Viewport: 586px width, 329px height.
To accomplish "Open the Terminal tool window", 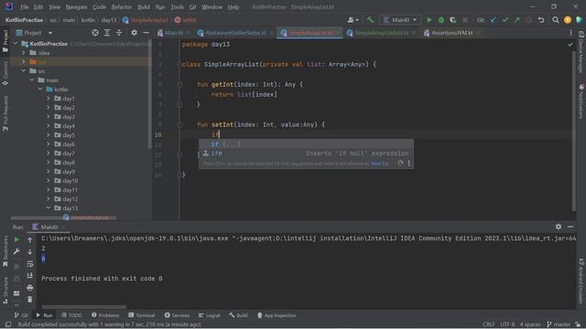I will (x=142, y=315).
